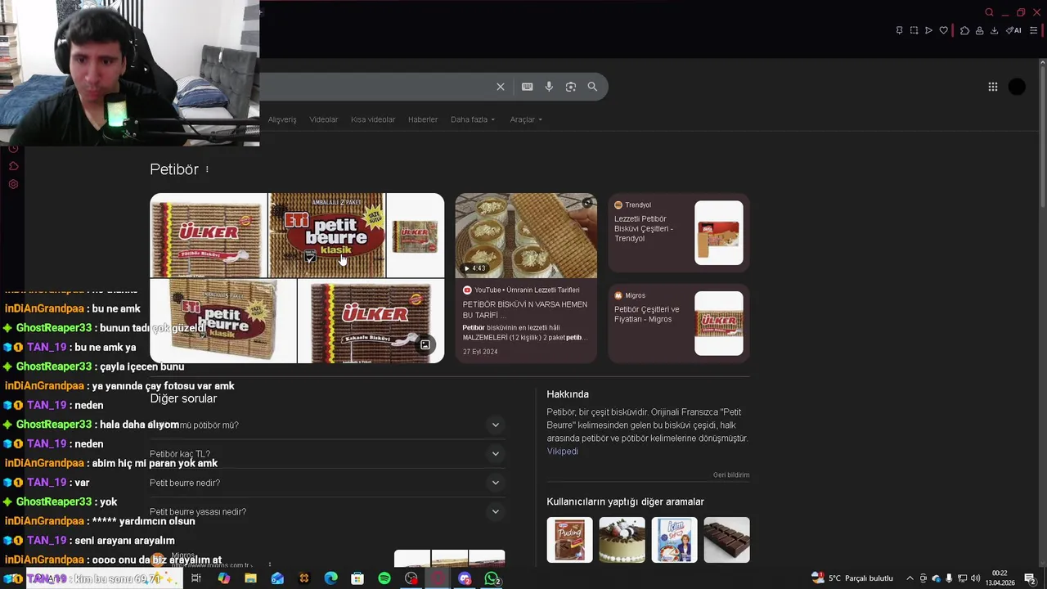Open the weather '5°C Parçalı bulutlu' widget
Viewport: 1047px width, 589px height.
coord(852,578)
